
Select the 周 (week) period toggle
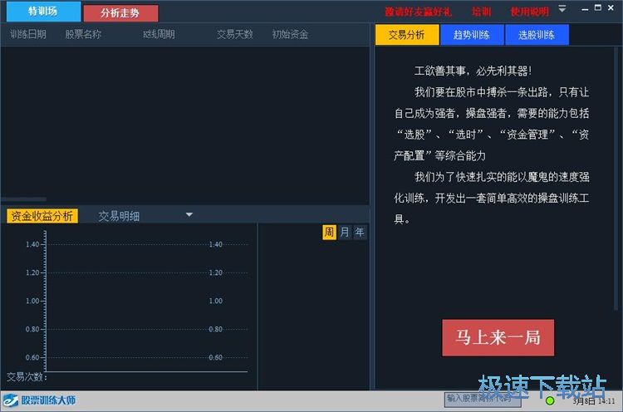pos(330,233)
